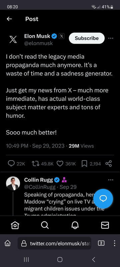Open the browser three-dot menu

pos(115,243)
